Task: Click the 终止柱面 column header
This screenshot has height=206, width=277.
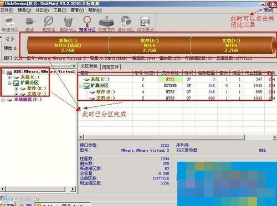Action: point(254,73)
